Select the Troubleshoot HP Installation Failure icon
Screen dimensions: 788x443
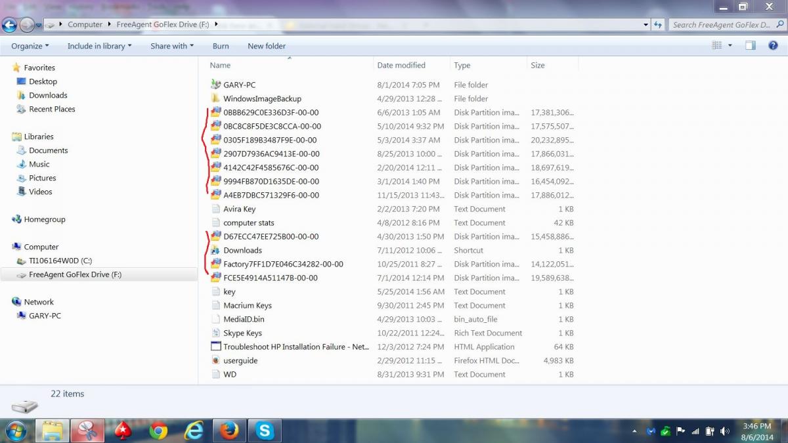click(x=216, y=347)
